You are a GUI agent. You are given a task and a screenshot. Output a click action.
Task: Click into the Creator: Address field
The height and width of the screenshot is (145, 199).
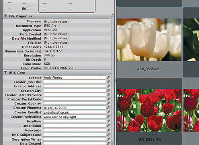(74, 86)
